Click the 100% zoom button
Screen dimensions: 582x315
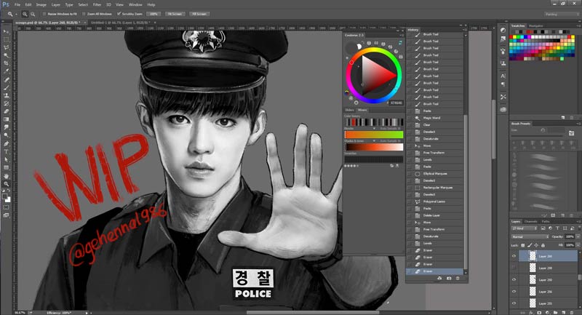click(154, 14)
